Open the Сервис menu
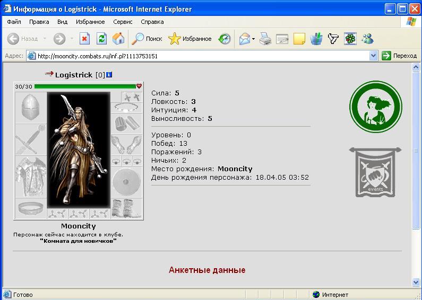Screen dimensions: 422x300 click(123, 22)
